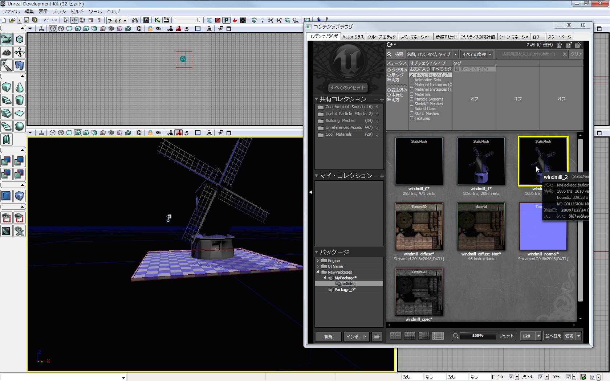The width and height of the screenshot is (610, 381).
Task: Enable the Materials object type checkbox
Action: pyautogui.click(x=412, y=94)
